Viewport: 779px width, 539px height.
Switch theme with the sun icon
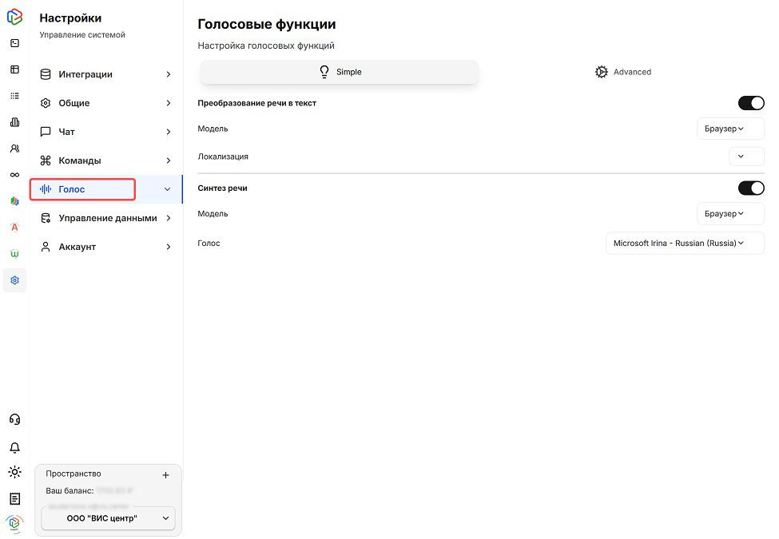point(14,472)
